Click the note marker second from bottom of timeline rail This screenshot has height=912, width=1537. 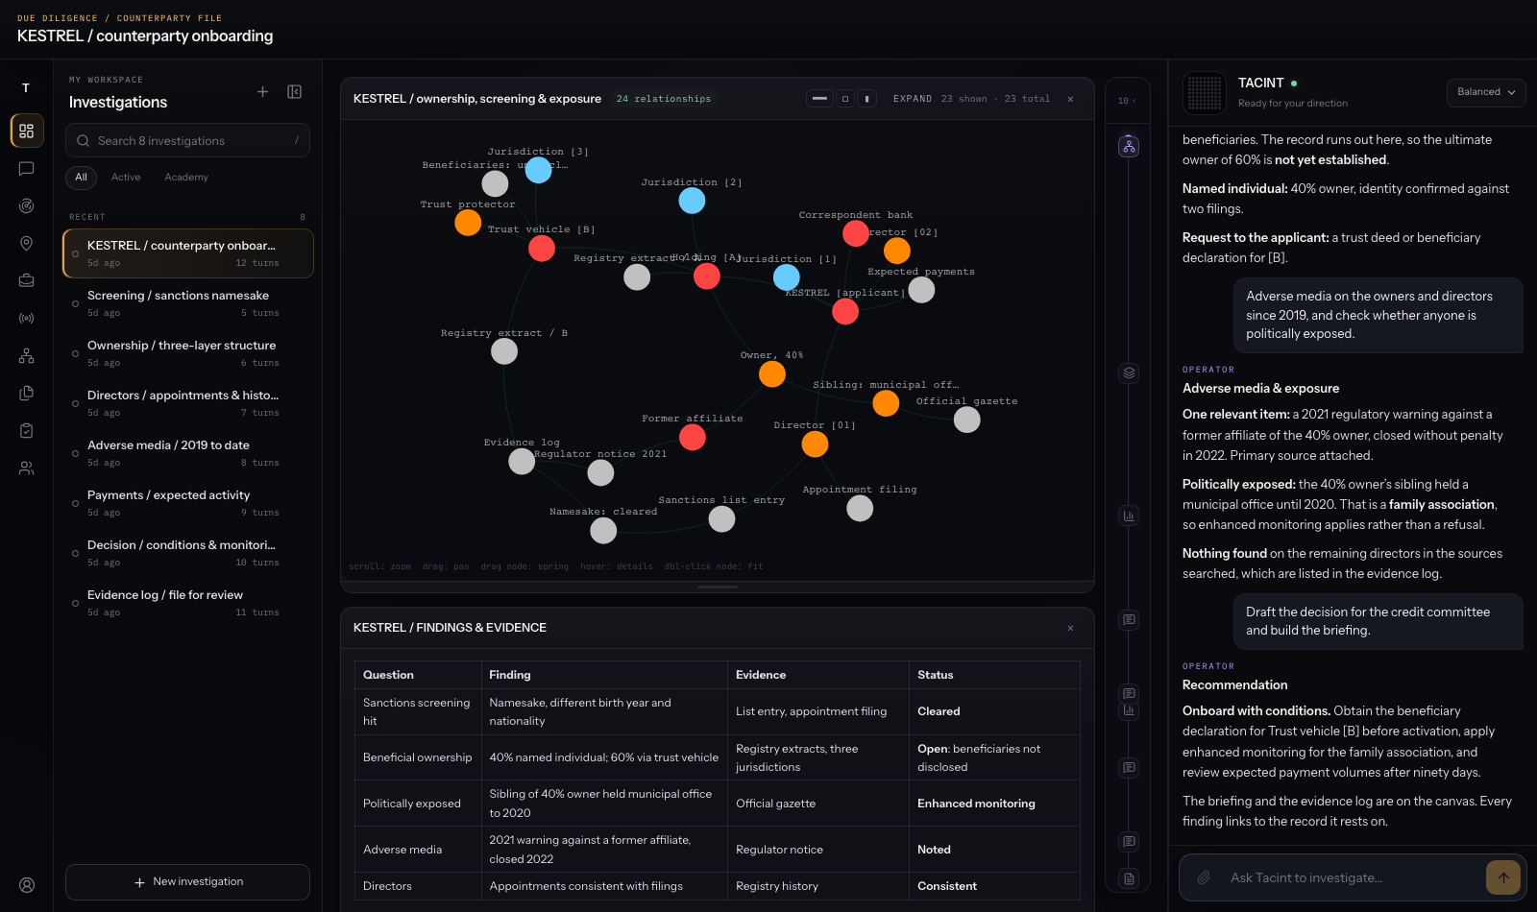[1129, 842]
